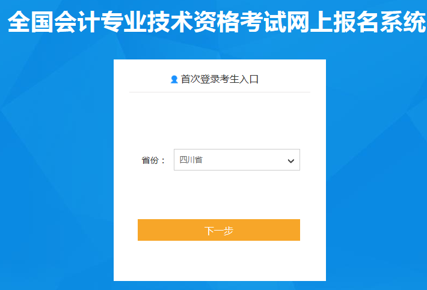Open the 省份 province dropdown
The height and width of the screenshot is (290, 427).
[237, 160]
